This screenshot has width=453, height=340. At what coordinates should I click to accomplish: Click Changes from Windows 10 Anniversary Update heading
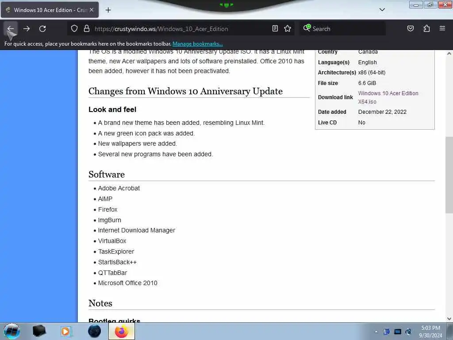(x=185, y=91)
